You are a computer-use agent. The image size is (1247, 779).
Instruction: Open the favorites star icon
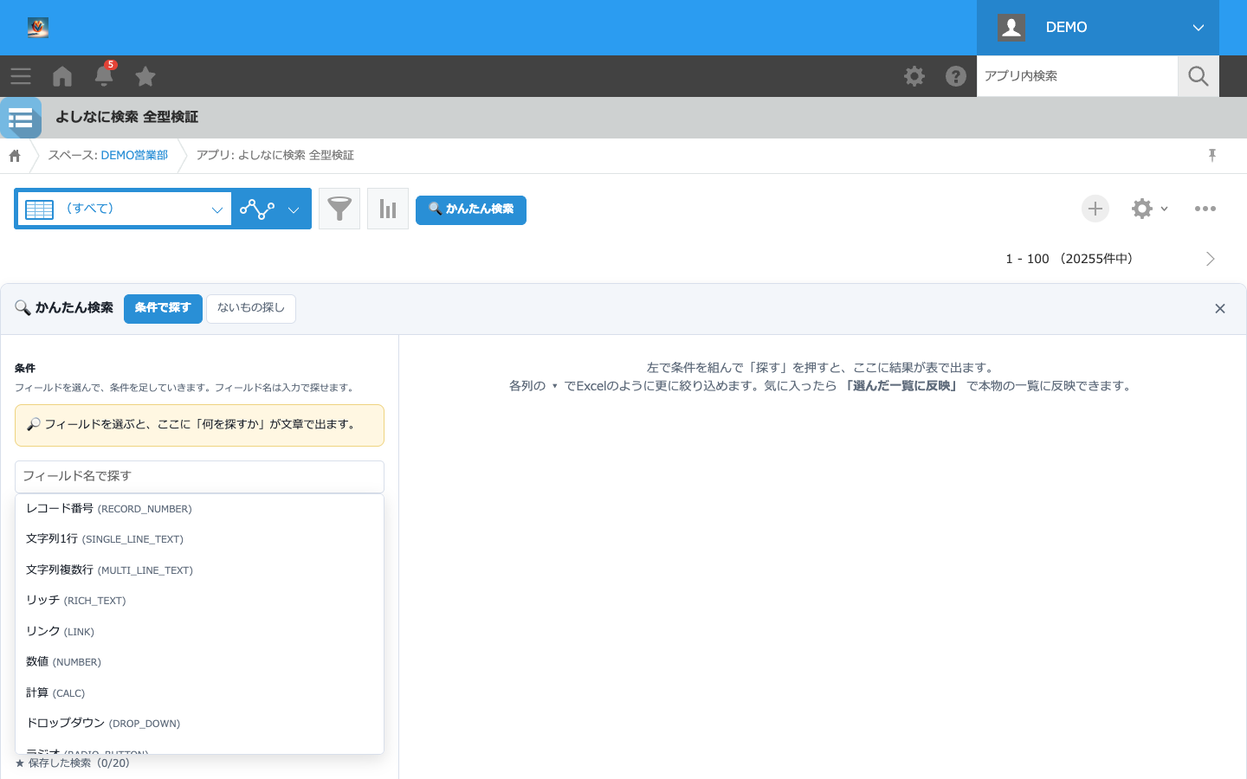tap(145, 76)
